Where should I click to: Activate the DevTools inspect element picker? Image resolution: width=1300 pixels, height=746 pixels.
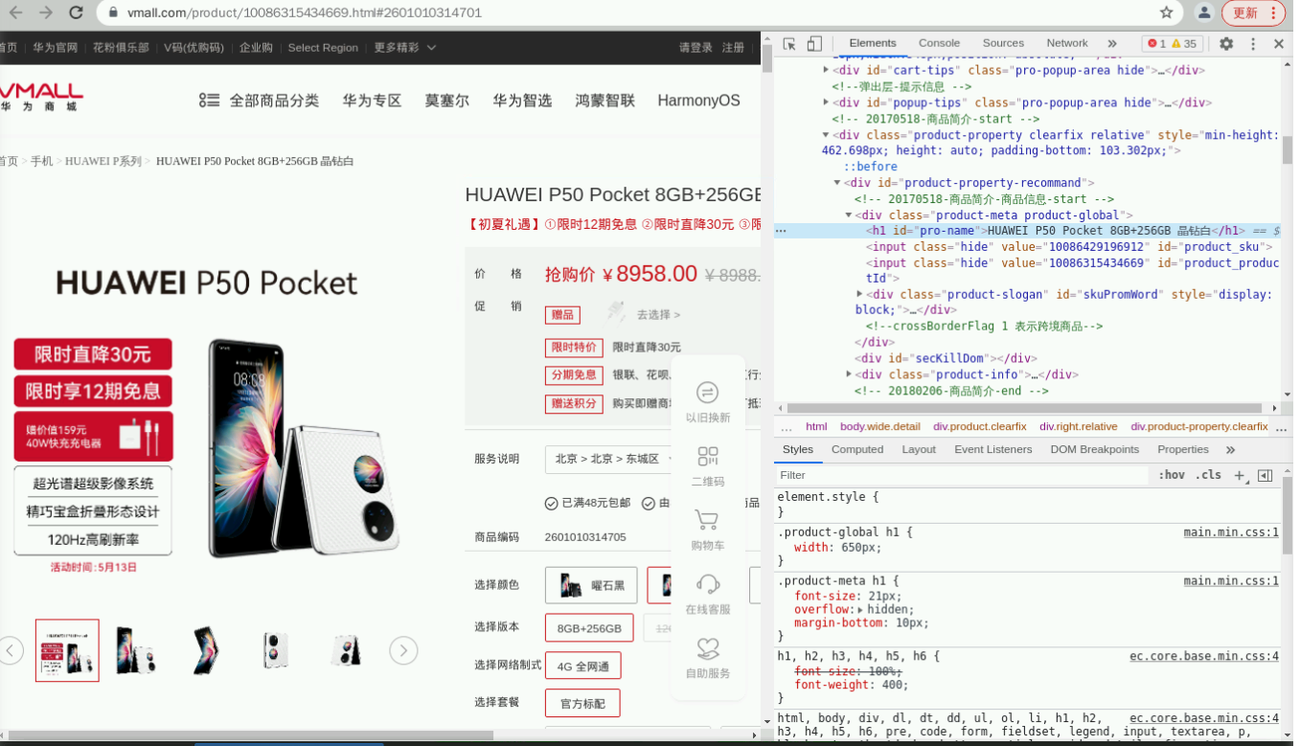tap(789, 43)
